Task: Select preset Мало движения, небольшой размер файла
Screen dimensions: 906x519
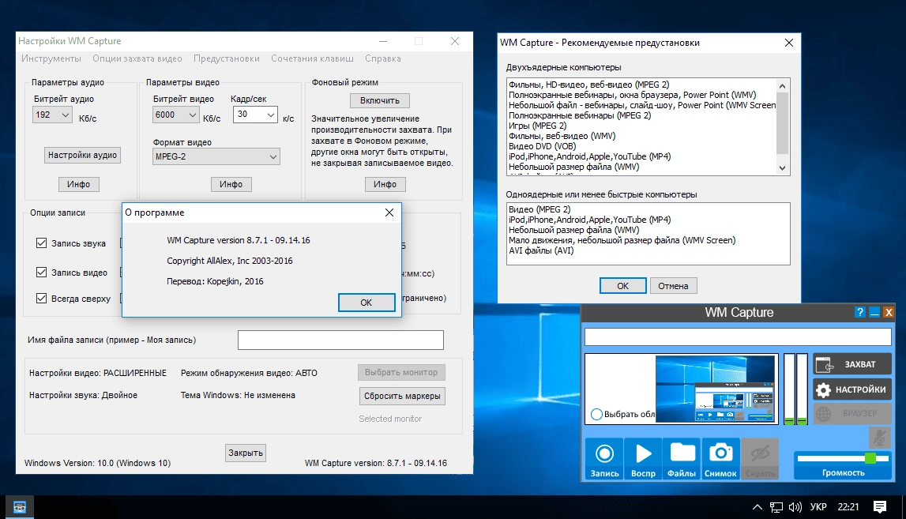Action: tap(622, 240)
